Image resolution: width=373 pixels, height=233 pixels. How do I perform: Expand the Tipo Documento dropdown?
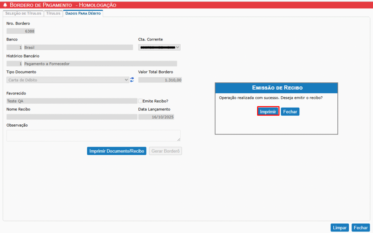pyautogui.click(x=68, y=80)
